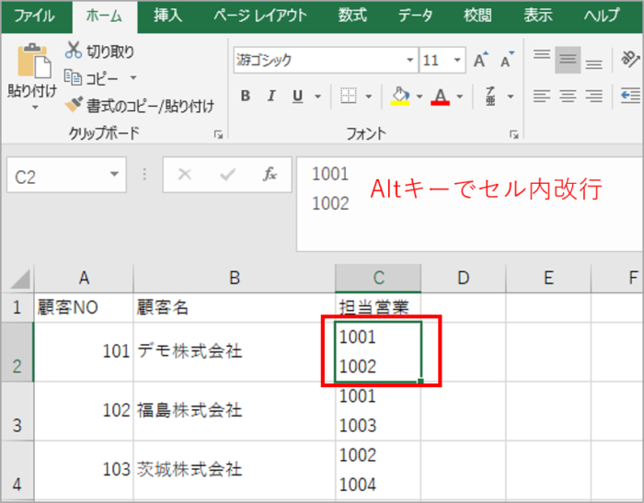Select cell 茨城株式会社

tap(235, 470)
